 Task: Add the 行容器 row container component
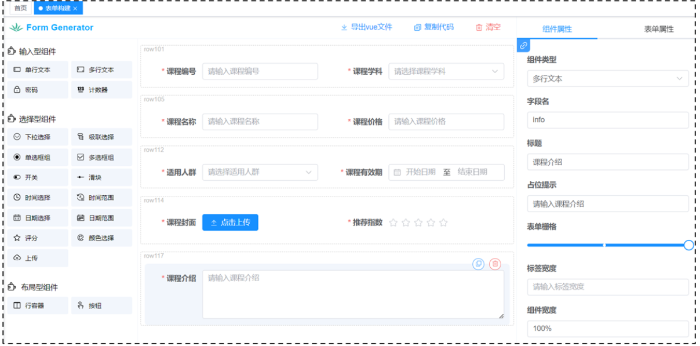(37, 305)
